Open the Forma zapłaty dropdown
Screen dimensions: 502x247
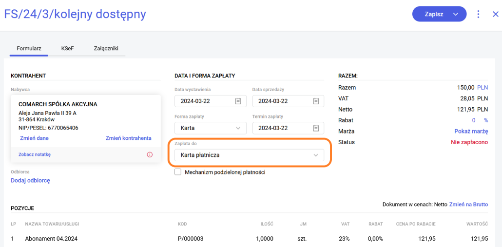pyautogui.click(x=210, y=128)
